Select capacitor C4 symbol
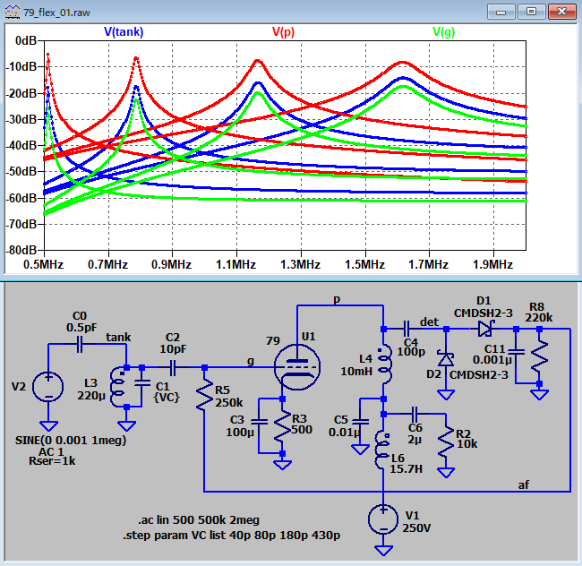Viewport: 582px width, 566px height. point(407,329)
